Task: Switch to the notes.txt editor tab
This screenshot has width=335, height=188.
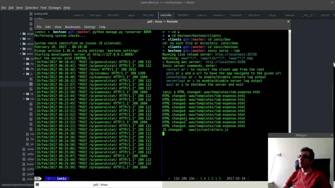Action: tap(78, 15)
